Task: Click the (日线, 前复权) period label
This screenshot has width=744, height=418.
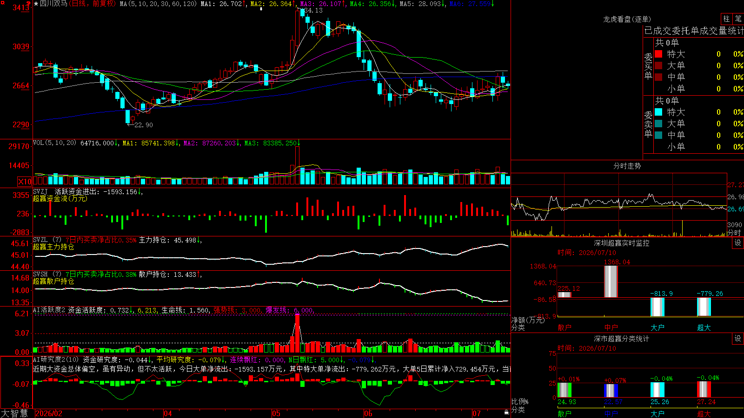Action: 93,4
